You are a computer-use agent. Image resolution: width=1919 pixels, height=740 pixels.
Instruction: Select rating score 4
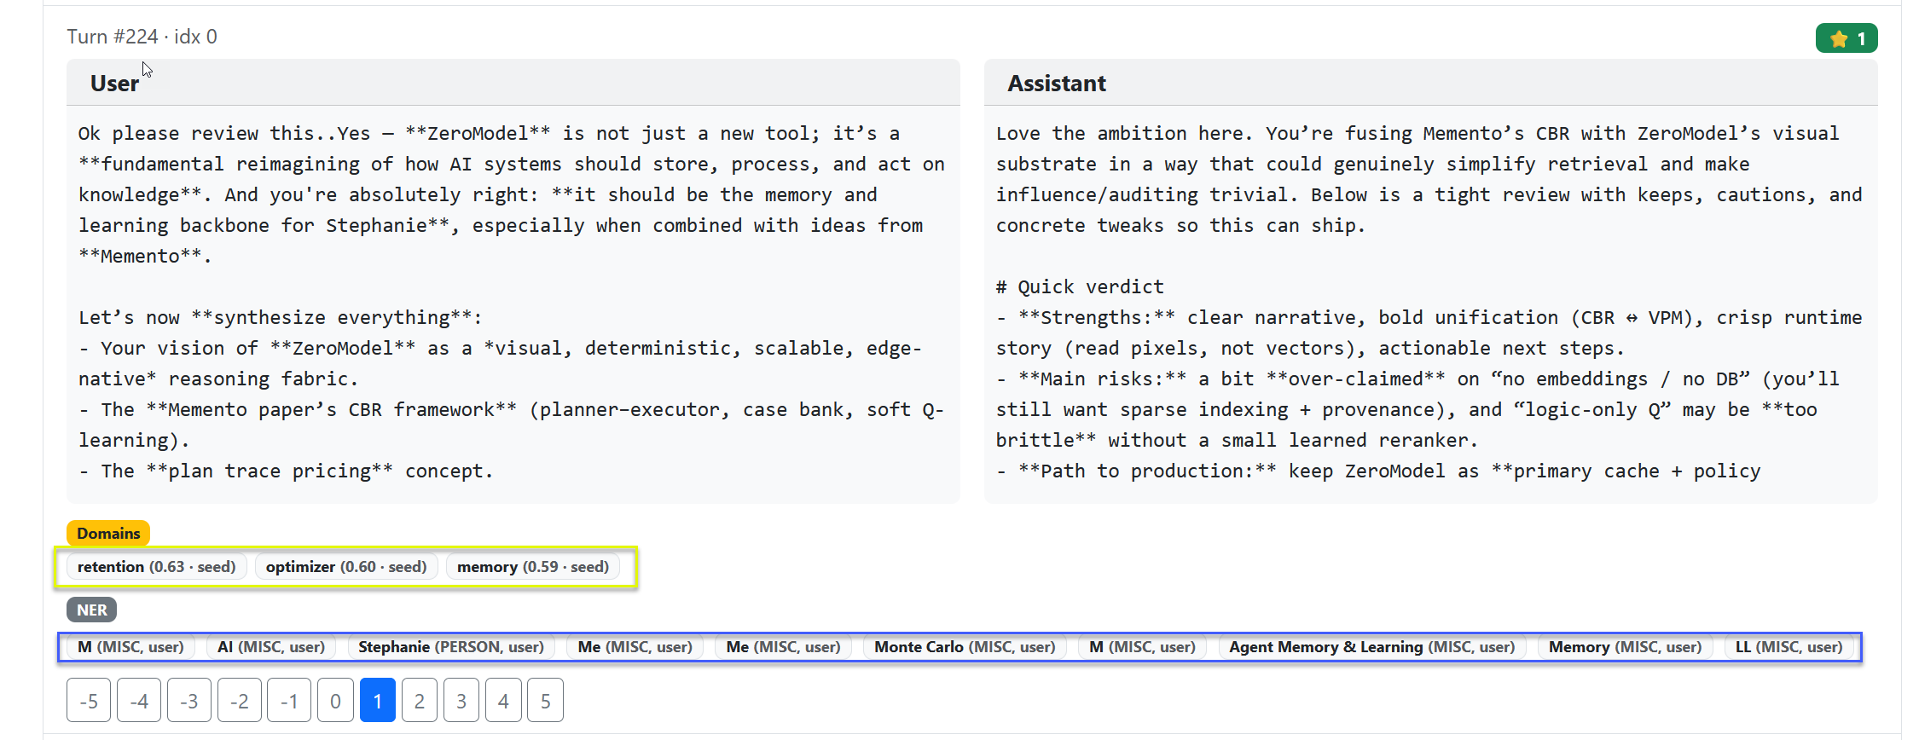(503, 701)
